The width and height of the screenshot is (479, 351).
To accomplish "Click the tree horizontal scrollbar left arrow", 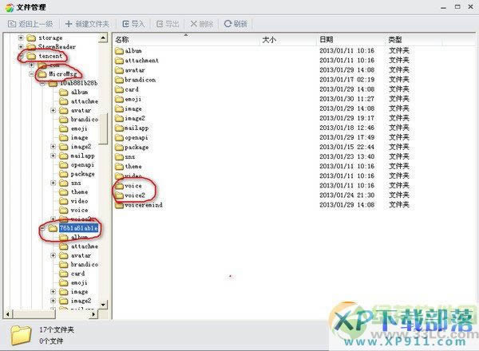I will tap(8, 314).
